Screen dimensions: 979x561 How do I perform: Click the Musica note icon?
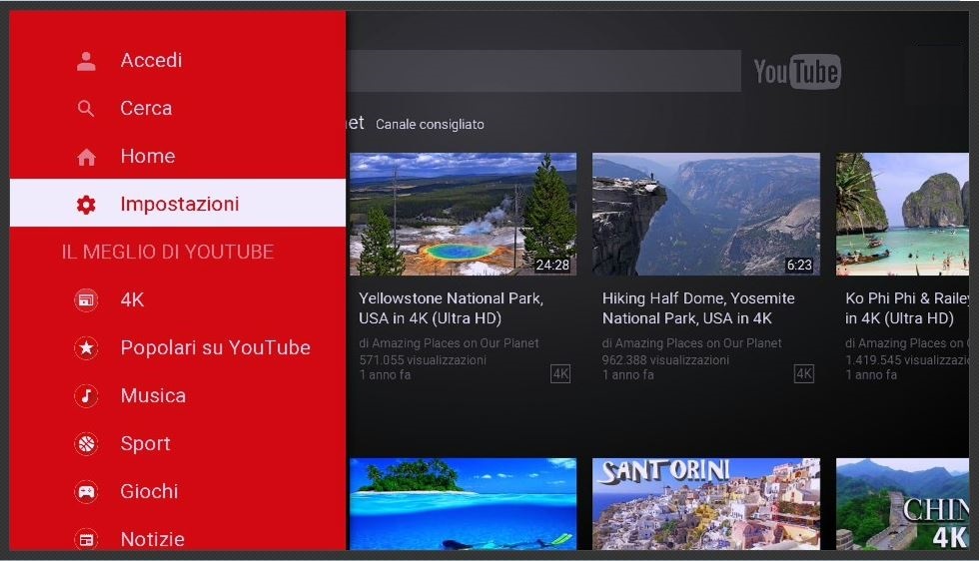click(86, 395)
